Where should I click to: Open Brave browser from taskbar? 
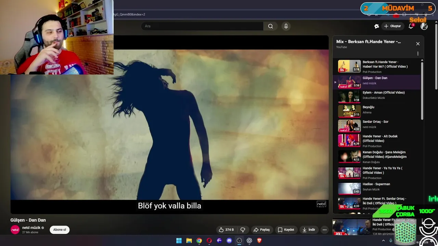point(259,241)
